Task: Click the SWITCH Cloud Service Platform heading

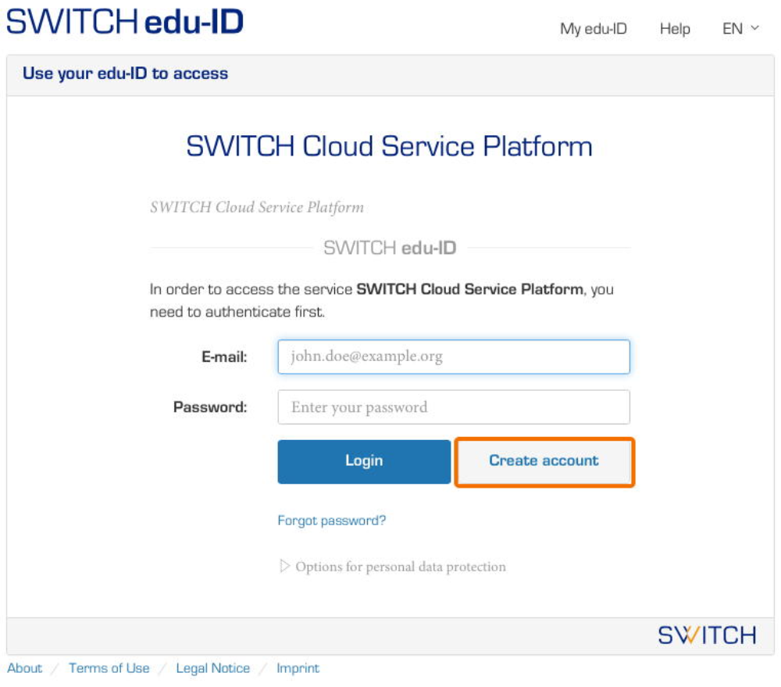Action: [390, 146]
